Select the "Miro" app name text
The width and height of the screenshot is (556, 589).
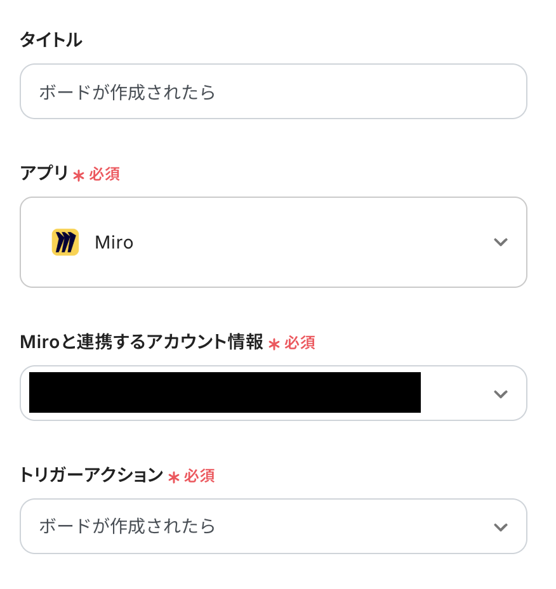(x=114, y=242)
